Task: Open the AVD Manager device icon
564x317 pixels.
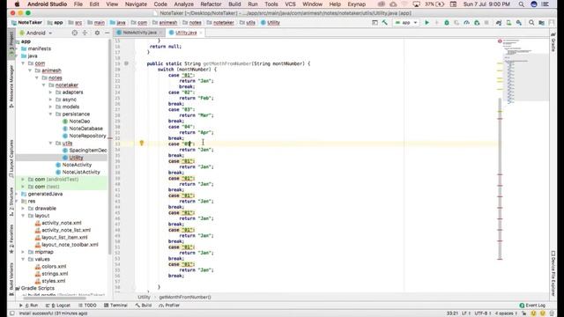Action: click(508, 23)
